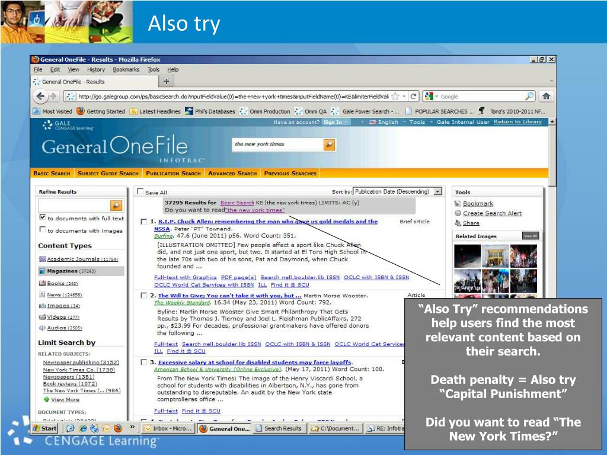Select checkbox for result 2 The Will to Give
607x455 pixels.
pos(143,296)
